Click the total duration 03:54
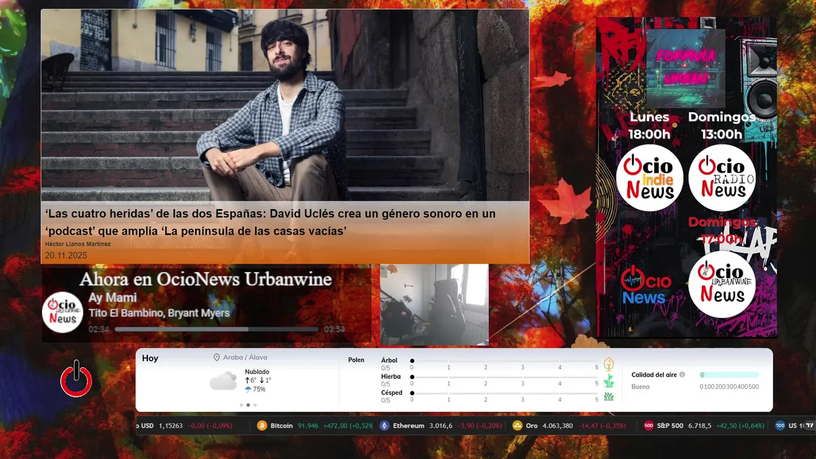The width and height of the screenshot is (816, 459). click(x=334, y=330)
